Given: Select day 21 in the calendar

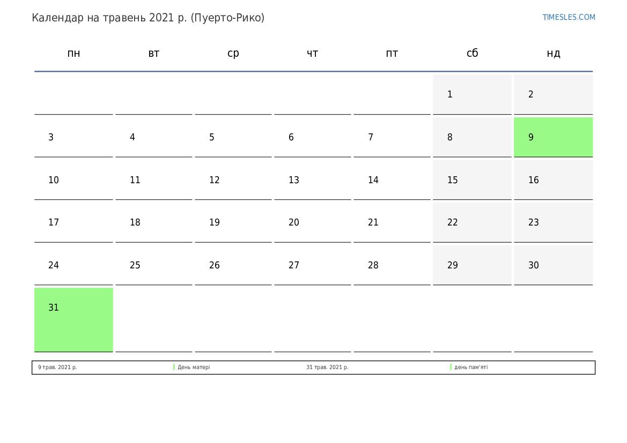Looking at the screenshot, I should 392,222.
